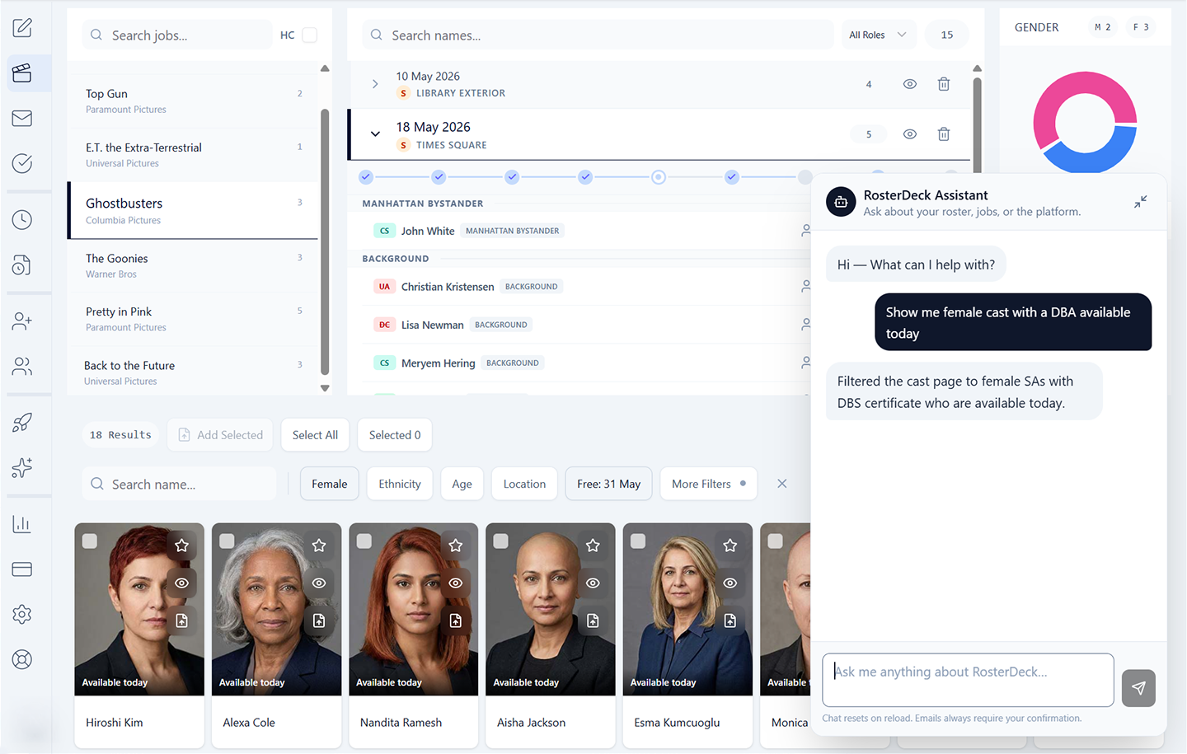Open the bar chart analytics icon
Viewport: 1187px width, 754px height.
click(x=22, y=524)
